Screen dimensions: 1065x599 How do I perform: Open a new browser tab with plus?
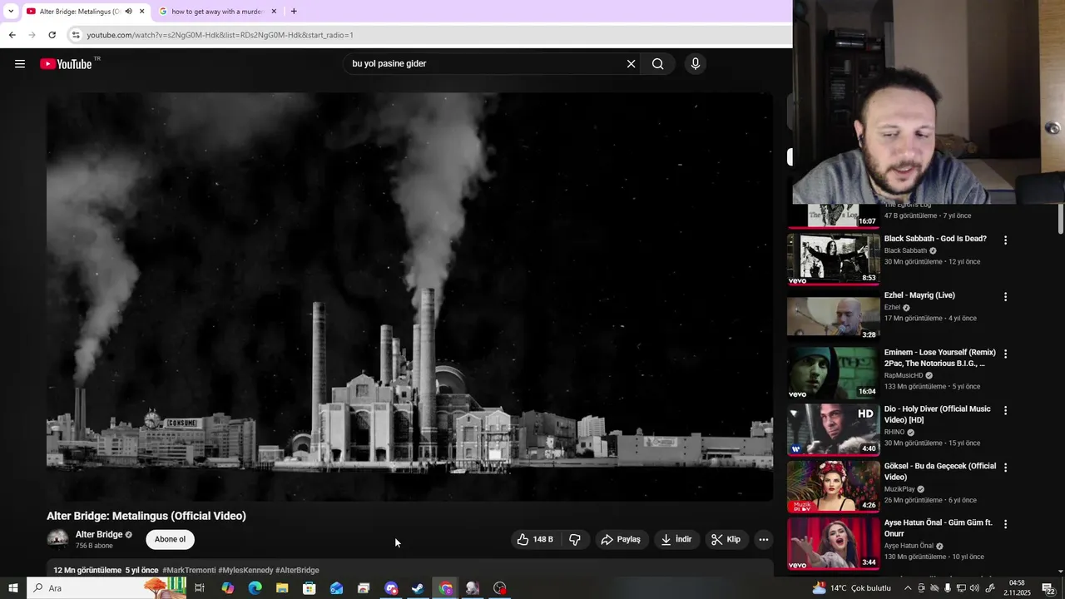294,12
